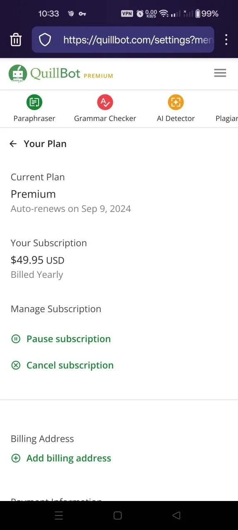The height and width of the screenshot is (530, 238).
Task: Open the Grammar Checker icon
Action: (105, 102)
